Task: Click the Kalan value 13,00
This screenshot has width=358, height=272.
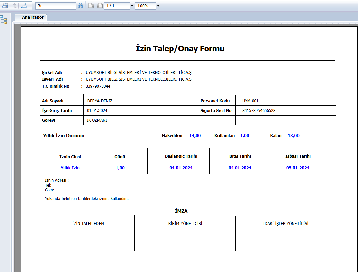Action: click(x=293, y=135)
